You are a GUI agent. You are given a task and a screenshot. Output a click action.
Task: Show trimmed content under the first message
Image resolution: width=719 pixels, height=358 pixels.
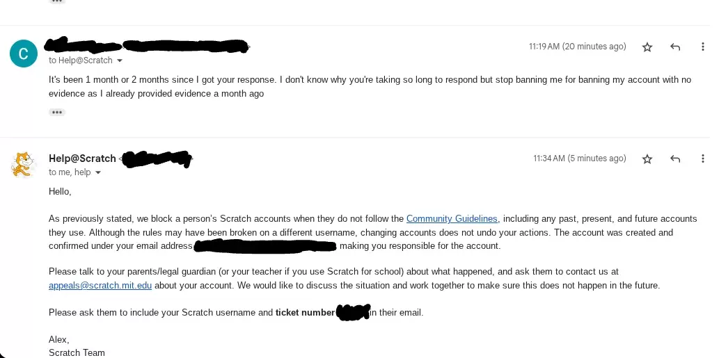pos(57,112)
